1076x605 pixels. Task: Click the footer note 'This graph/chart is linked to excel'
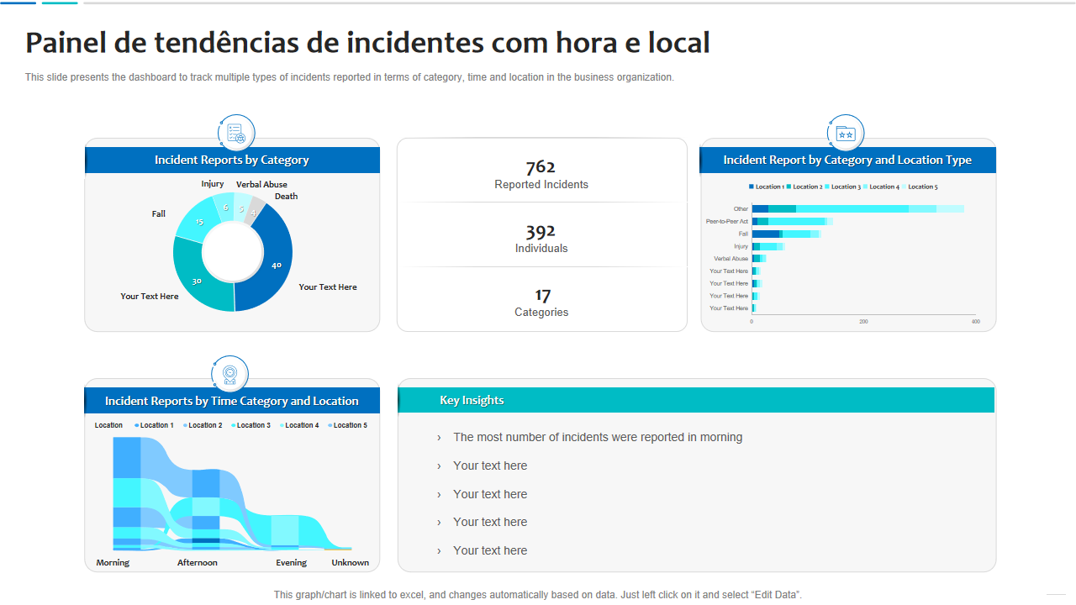click(538, 595)
